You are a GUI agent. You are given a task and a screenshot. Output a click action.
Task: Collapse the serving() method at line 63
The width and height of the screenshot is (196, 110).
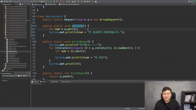pyautogui.click(x=36, y=26)
